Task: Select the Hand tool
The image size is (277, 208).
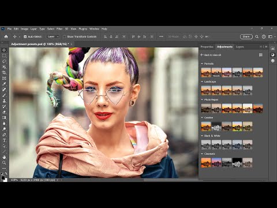Action: (x=4, y=157)
